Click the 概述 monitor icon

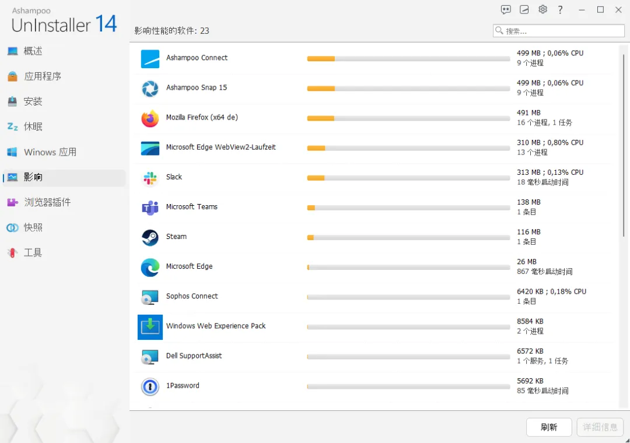pyautogui.click(x=12, y=51)
